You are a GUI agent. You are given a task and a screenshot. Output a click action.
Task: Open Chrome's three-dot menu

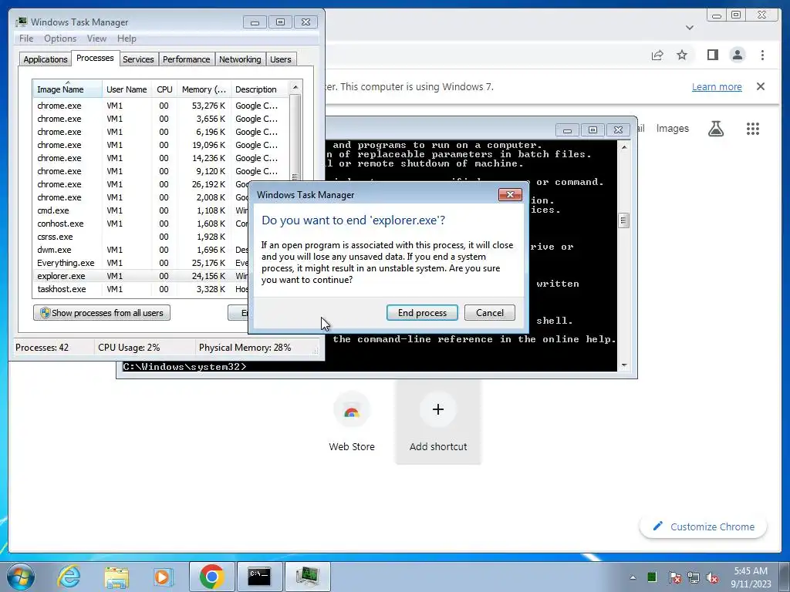(762, 55)
